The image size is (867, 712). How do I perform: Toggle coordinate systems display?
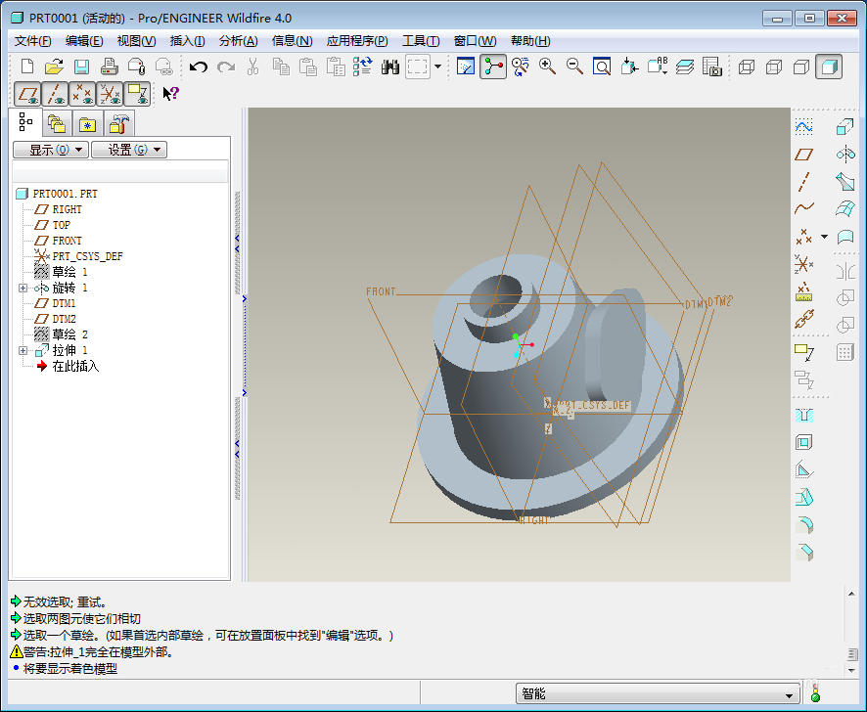[110, 94]
